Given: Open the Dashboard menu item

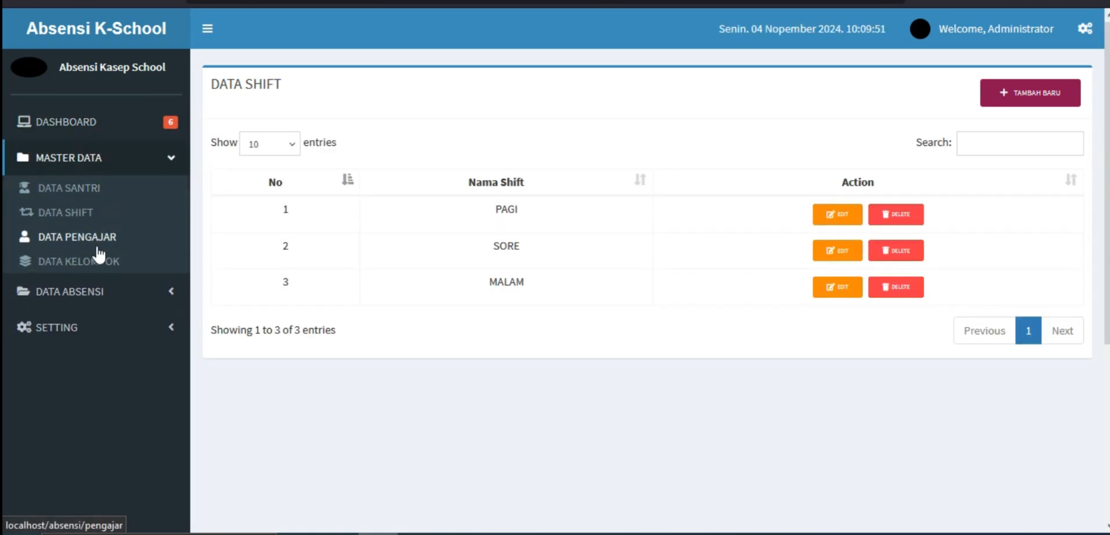Looking at the screenshot, I should tap(97, 122).
